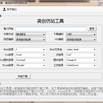Click the Css目录 label
This screenshot has width=103, height=103.
(x=9, y=55)
